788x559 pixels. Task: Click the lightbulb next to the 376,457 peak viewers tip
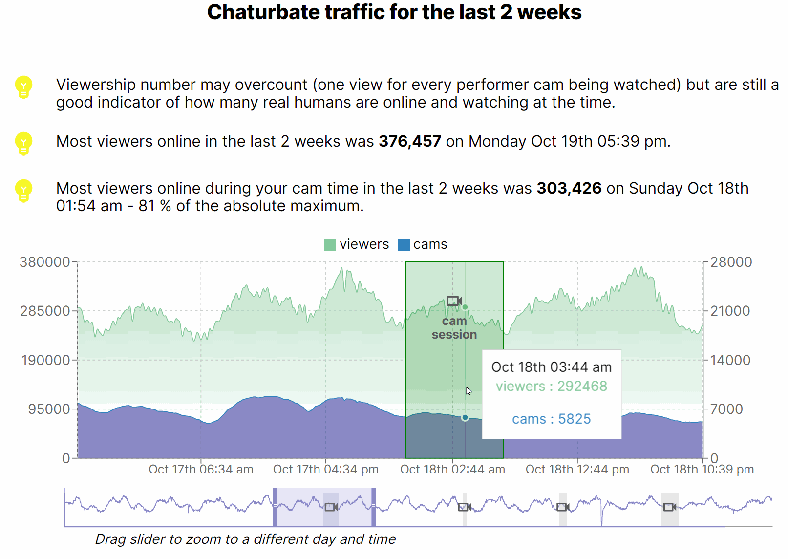point(23,143)
